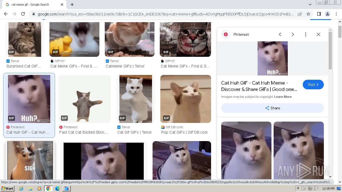This screenshot has width=342, height=192.
Task: Open a new browser tab
Action: point(72,5)
